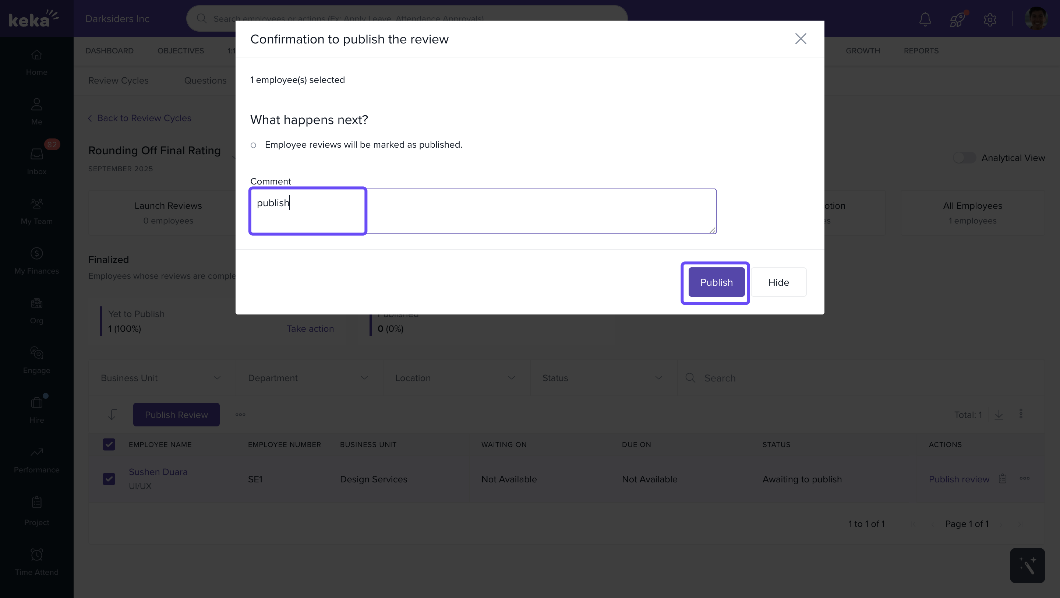Screen dimensions: 1060x598
Task: Open the Department filter dropdown
Action: 308,378
